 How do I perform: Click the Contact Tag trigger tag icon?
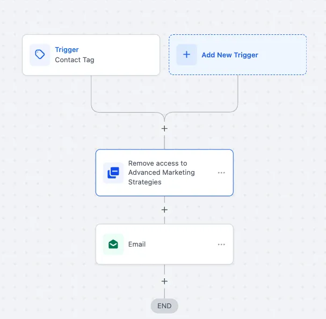point(40,55)
